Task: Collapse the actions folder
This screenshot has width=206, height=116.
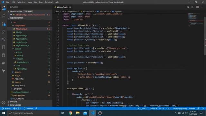Action: (14, 52)
